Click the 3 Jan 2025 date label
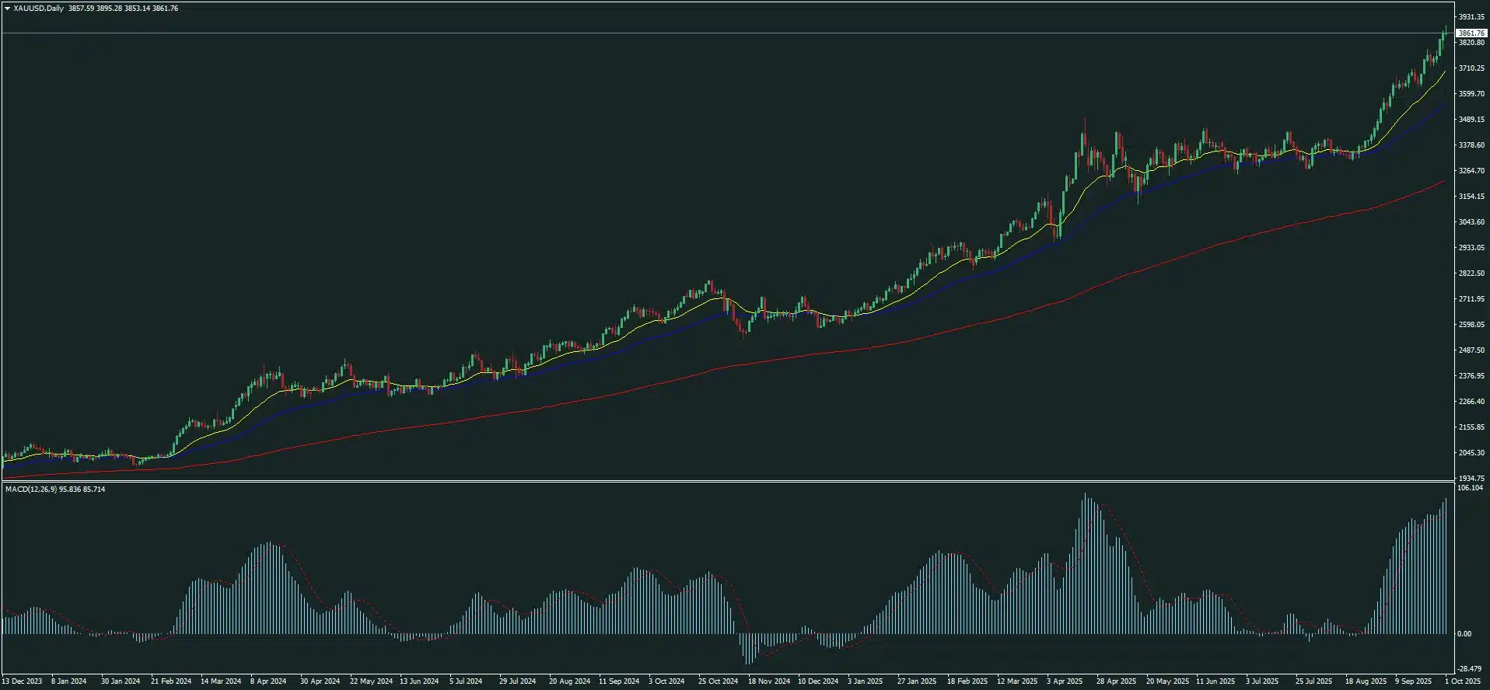The image size is (1490, 690). click(x=865, y=681)
